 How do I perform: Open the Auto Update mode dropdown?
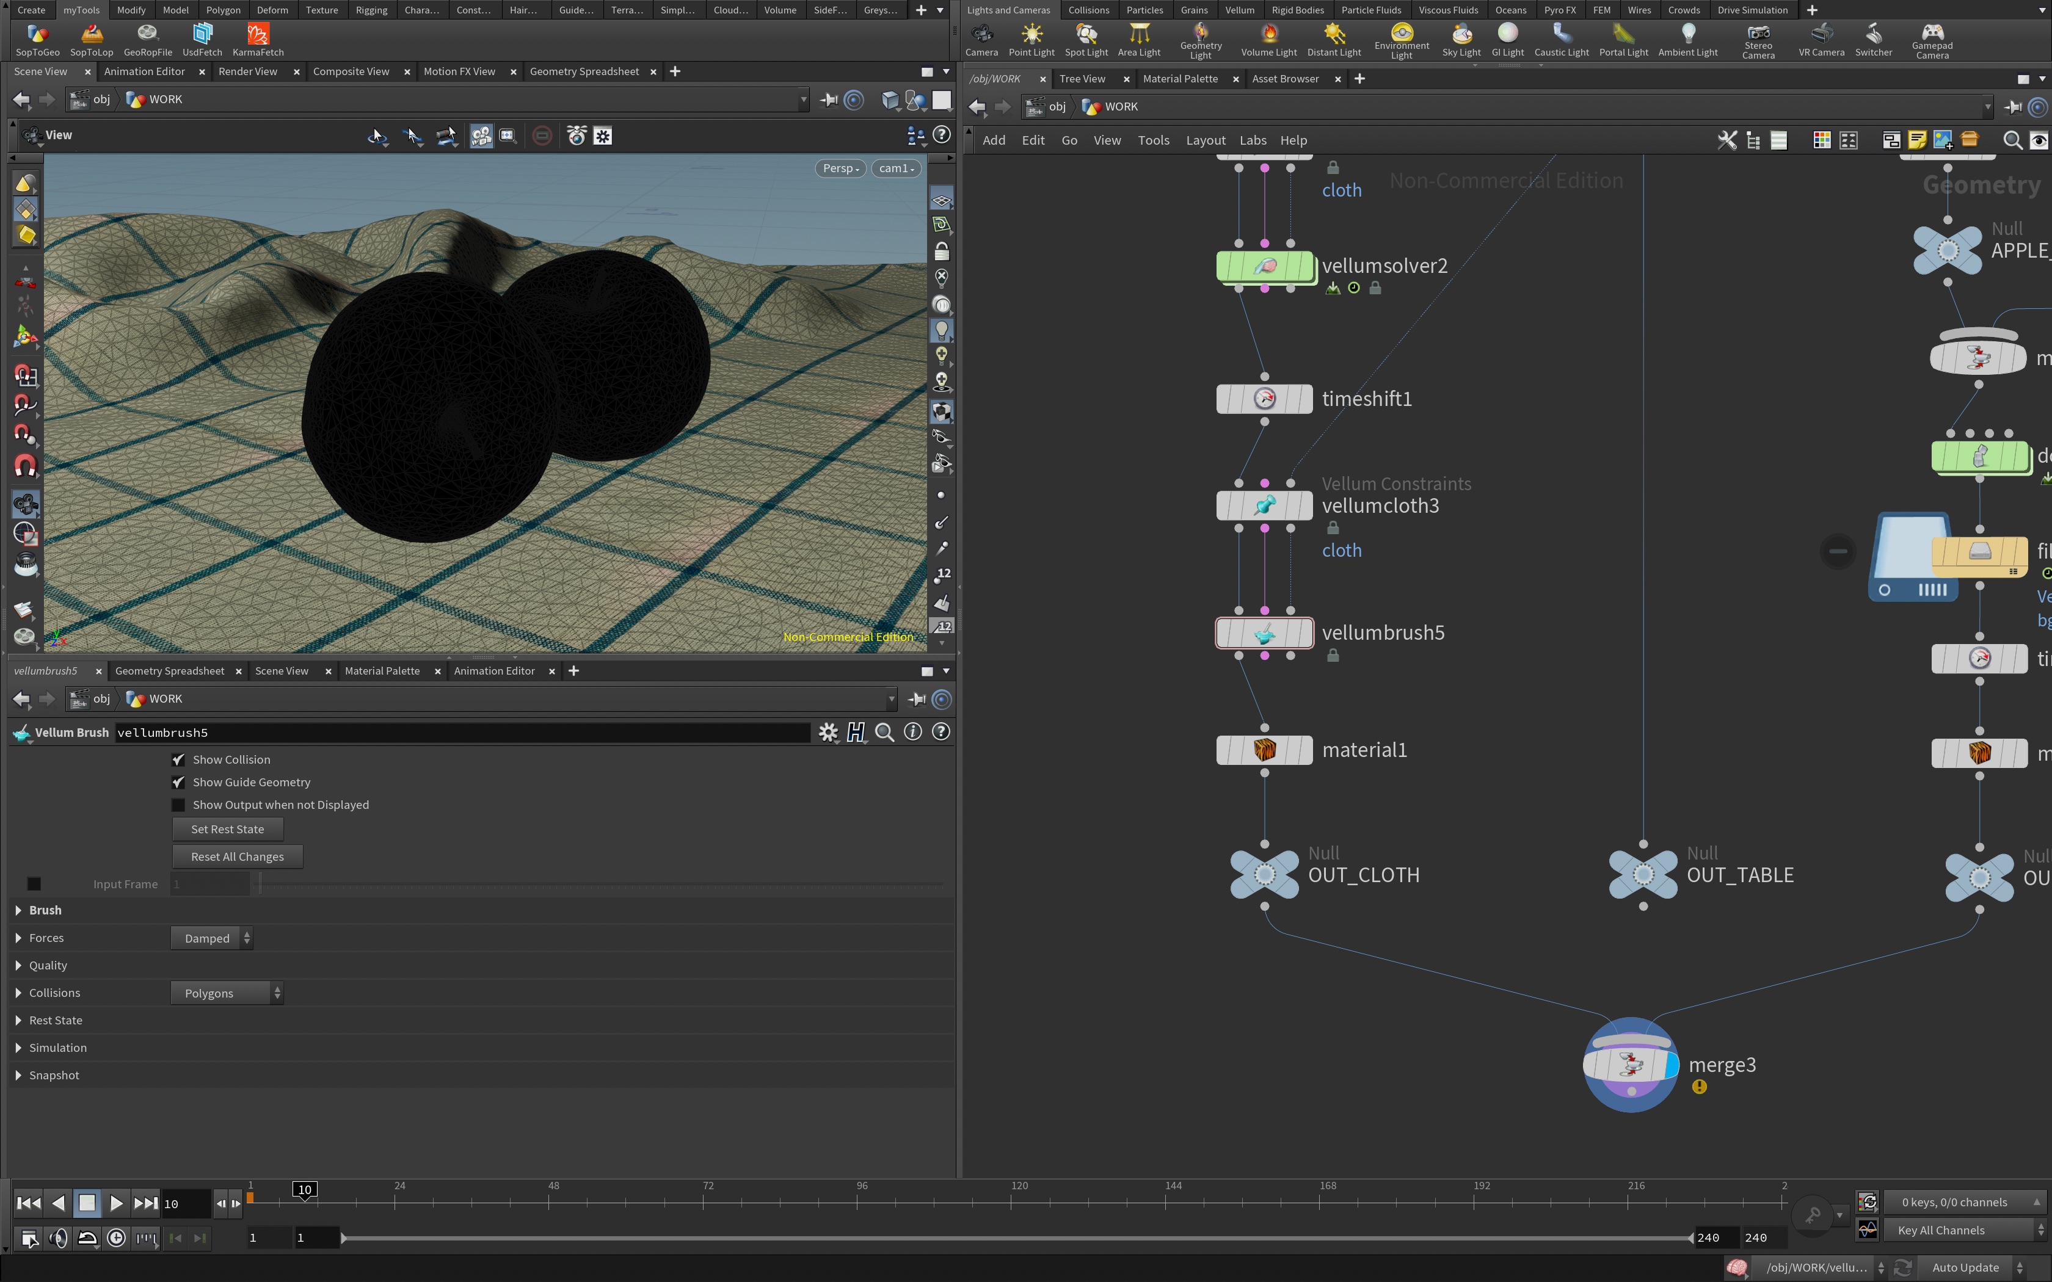point(1972,1267)
